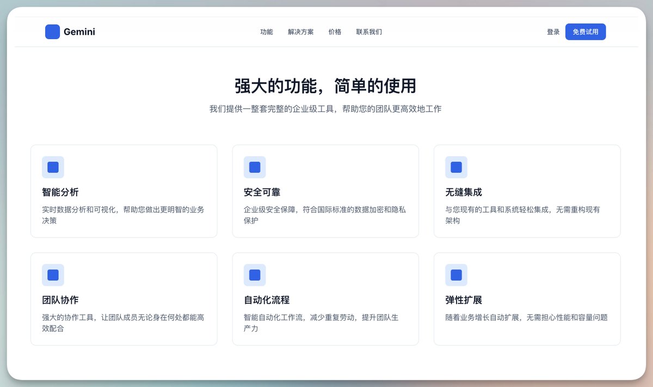Select the 无缝集成 card title

464,192
